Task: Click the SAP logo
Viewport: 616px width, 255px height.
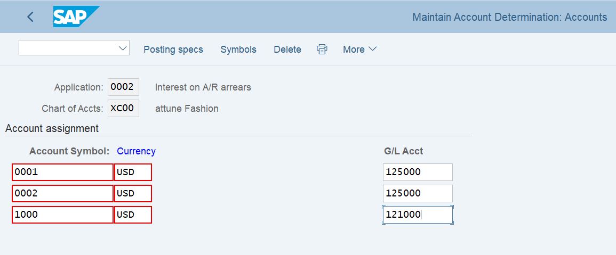Action: coord(76,17)
